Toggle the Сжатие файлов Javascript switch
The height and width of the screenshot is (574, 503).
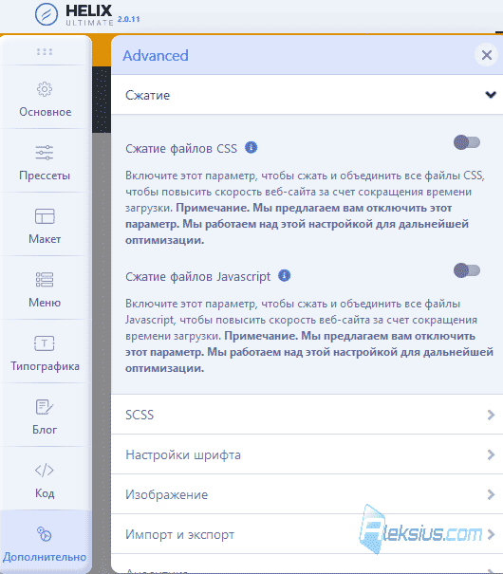pyautogui.click(x=466, y=270)
